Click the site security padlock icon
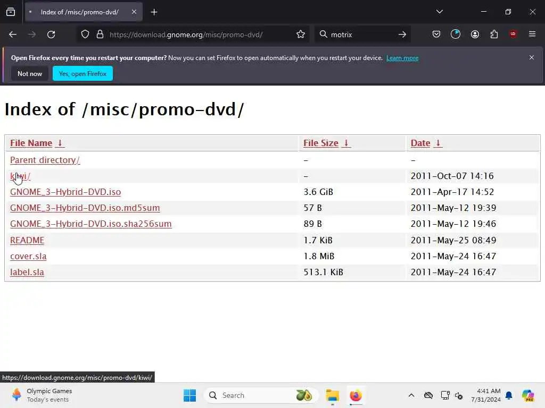 (x=100, y=35)
